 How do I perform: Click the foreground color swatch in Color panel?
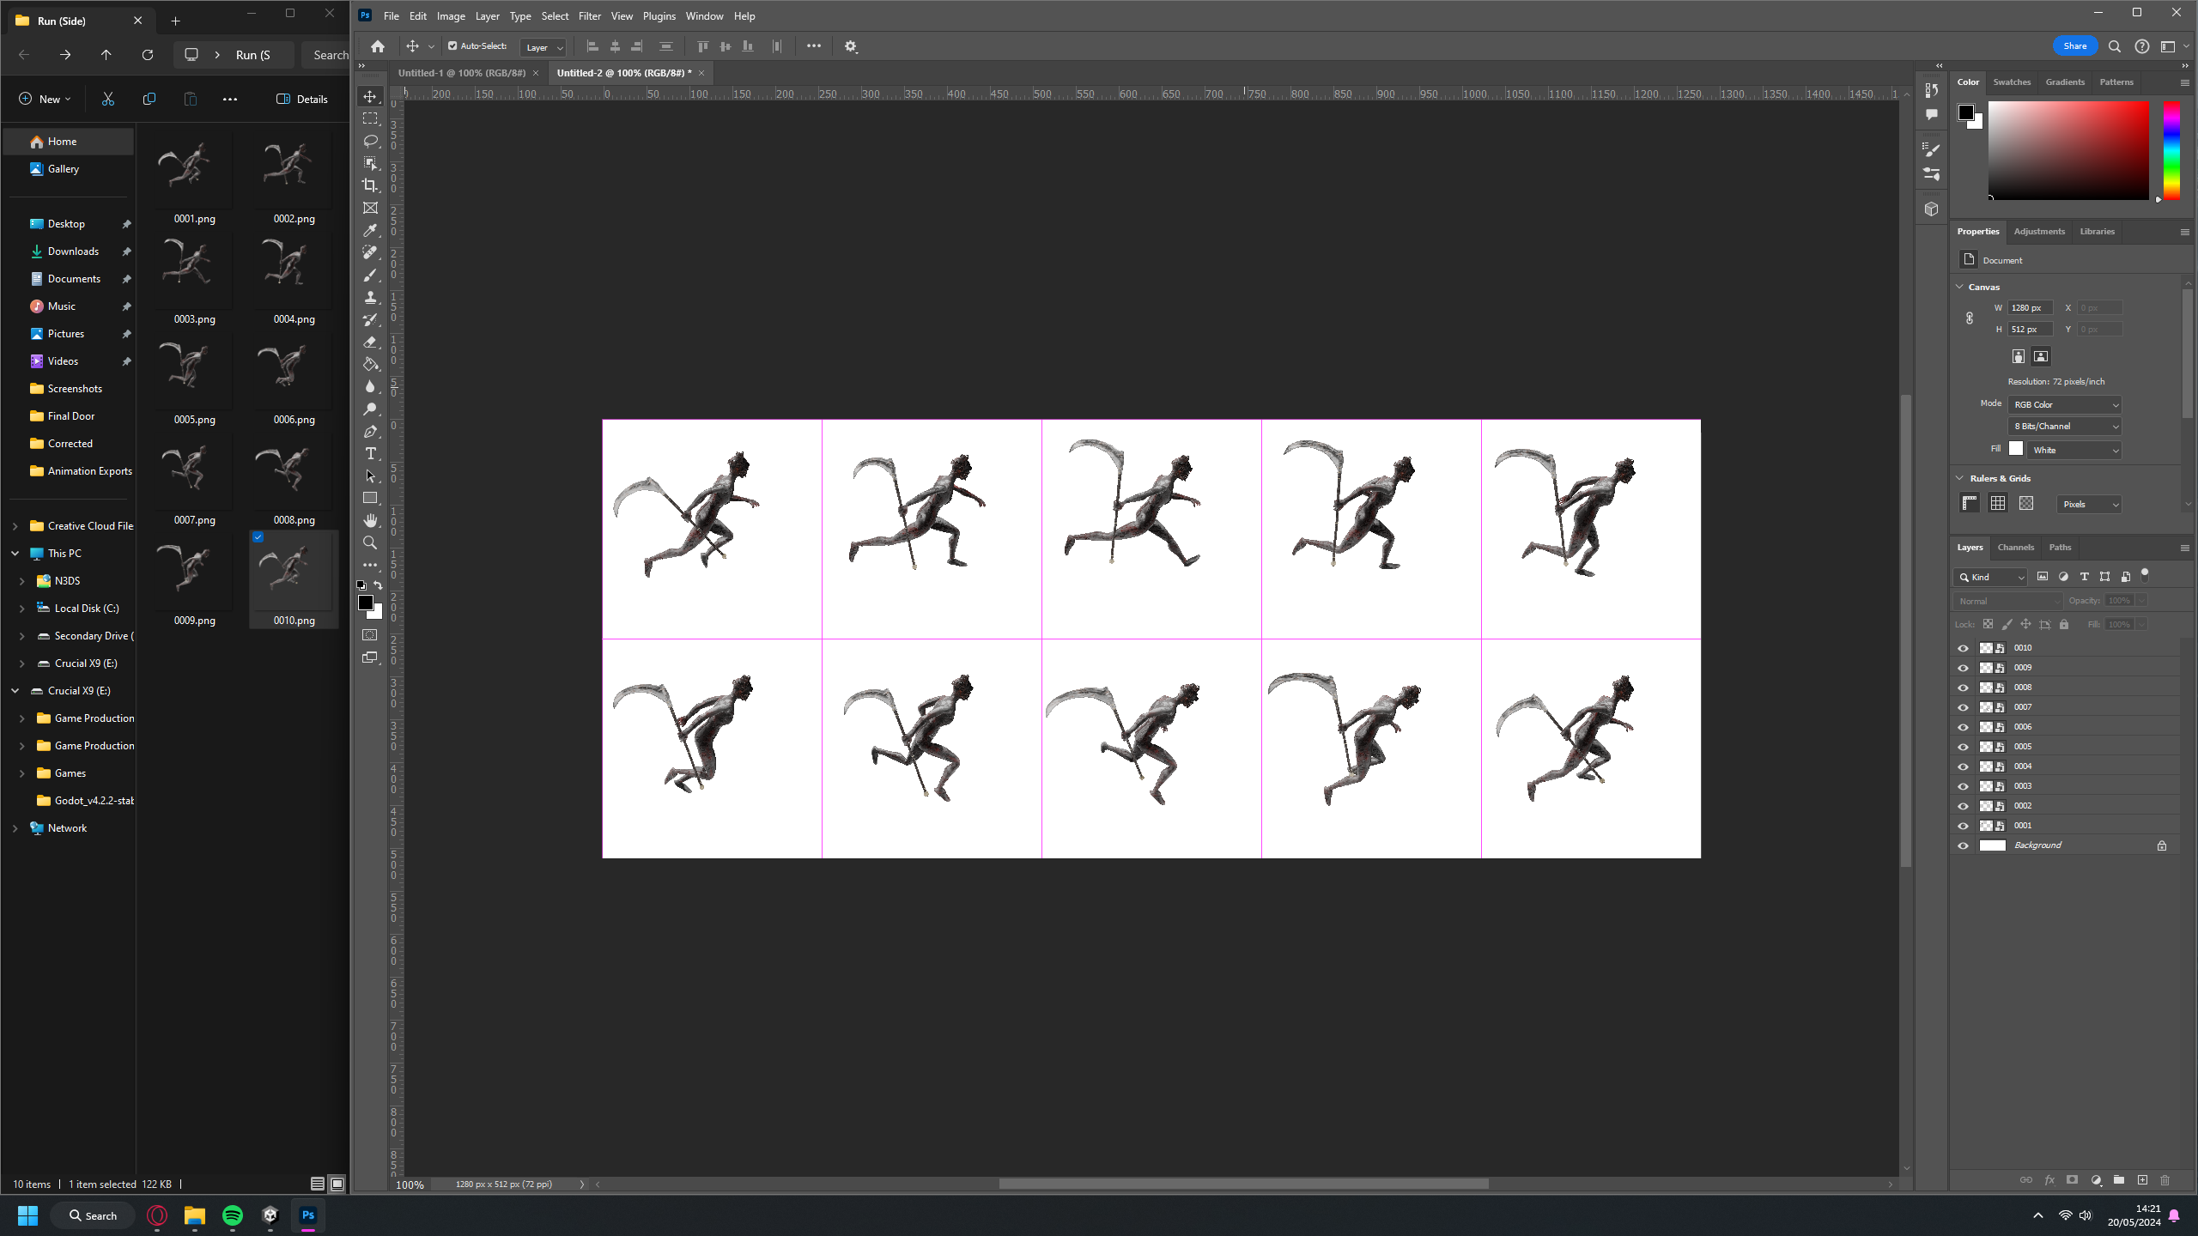(1965, 112)
